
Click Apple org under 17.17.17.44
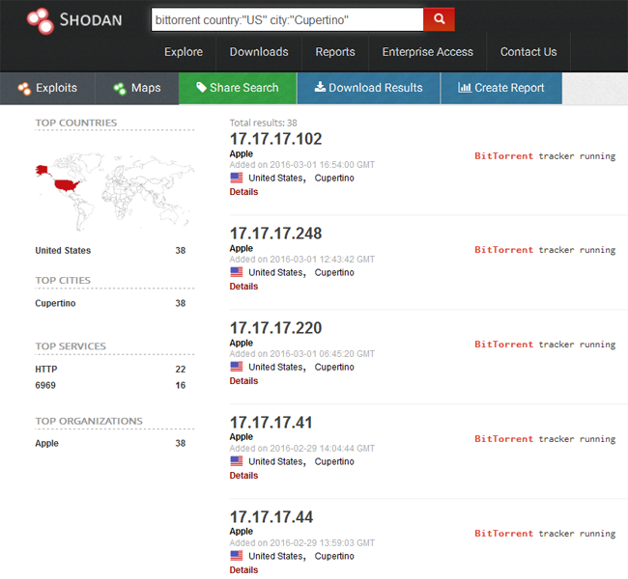[x=242, y=532]
